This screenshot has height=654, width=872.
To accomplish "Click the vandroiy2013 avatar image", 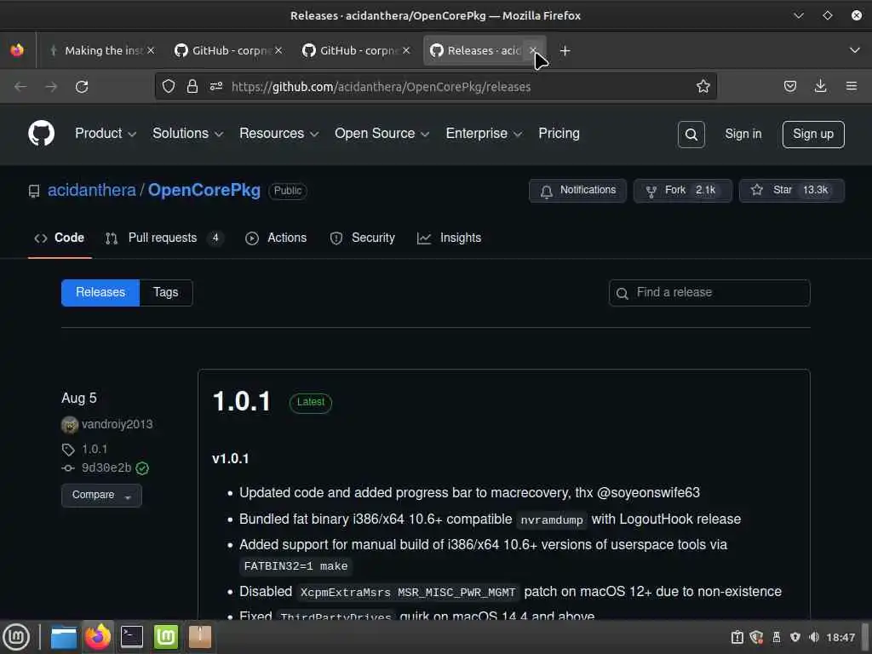I will [x=70, y=425].
